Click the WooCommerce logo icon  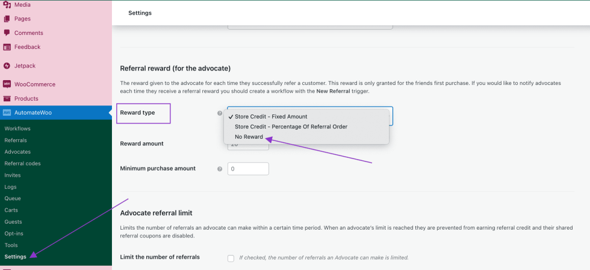pos(7,84)
